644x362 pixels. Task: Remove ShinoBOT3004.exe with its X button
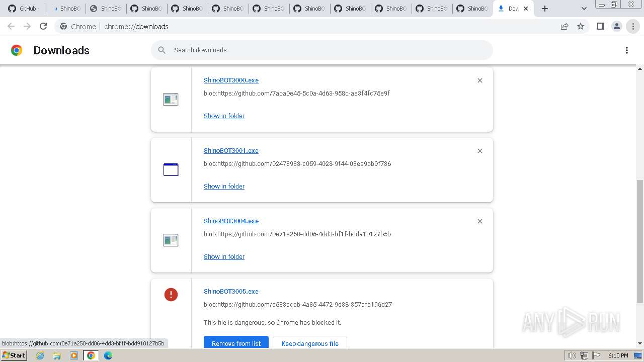tap(480, 221)
